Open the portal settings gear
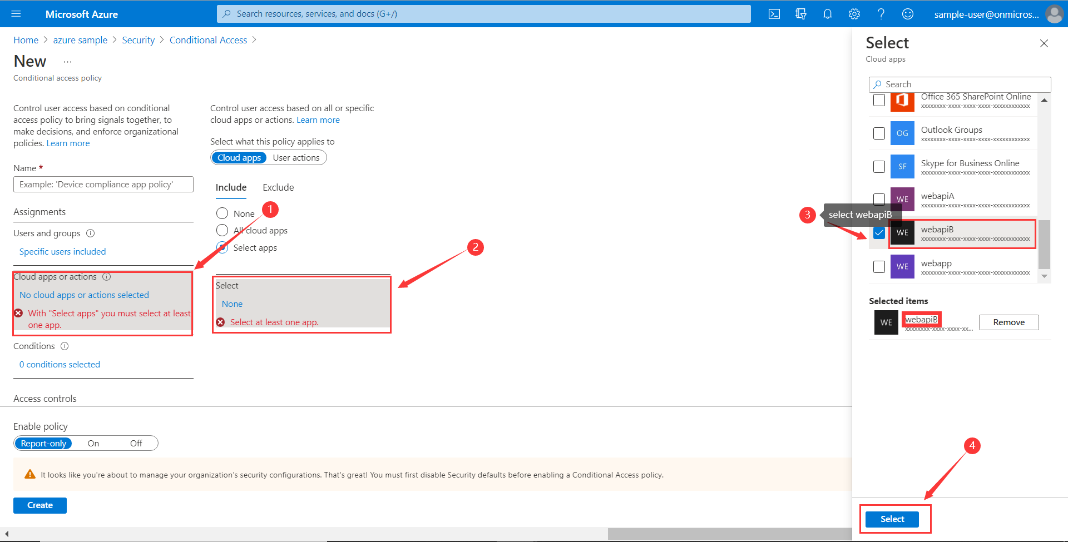The height and width of the screenshot is (542, 1068). click(854, 14)
